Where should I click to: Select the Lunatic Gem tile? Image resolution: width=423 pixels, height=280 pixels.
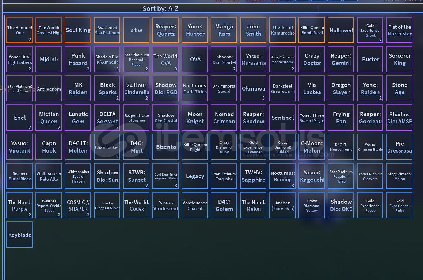point(78,118)
